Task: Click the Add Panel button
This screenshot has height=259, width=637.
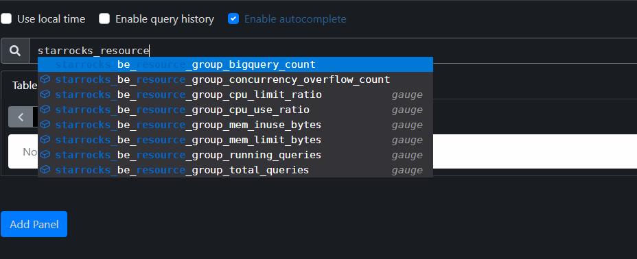Action: click(x=34, y=224)
